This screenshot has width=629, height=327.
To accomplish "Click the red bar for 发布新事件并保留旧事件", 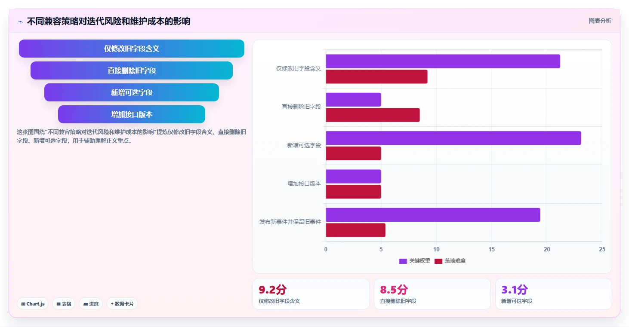I will pyautogui.click(x=355, y=230).
